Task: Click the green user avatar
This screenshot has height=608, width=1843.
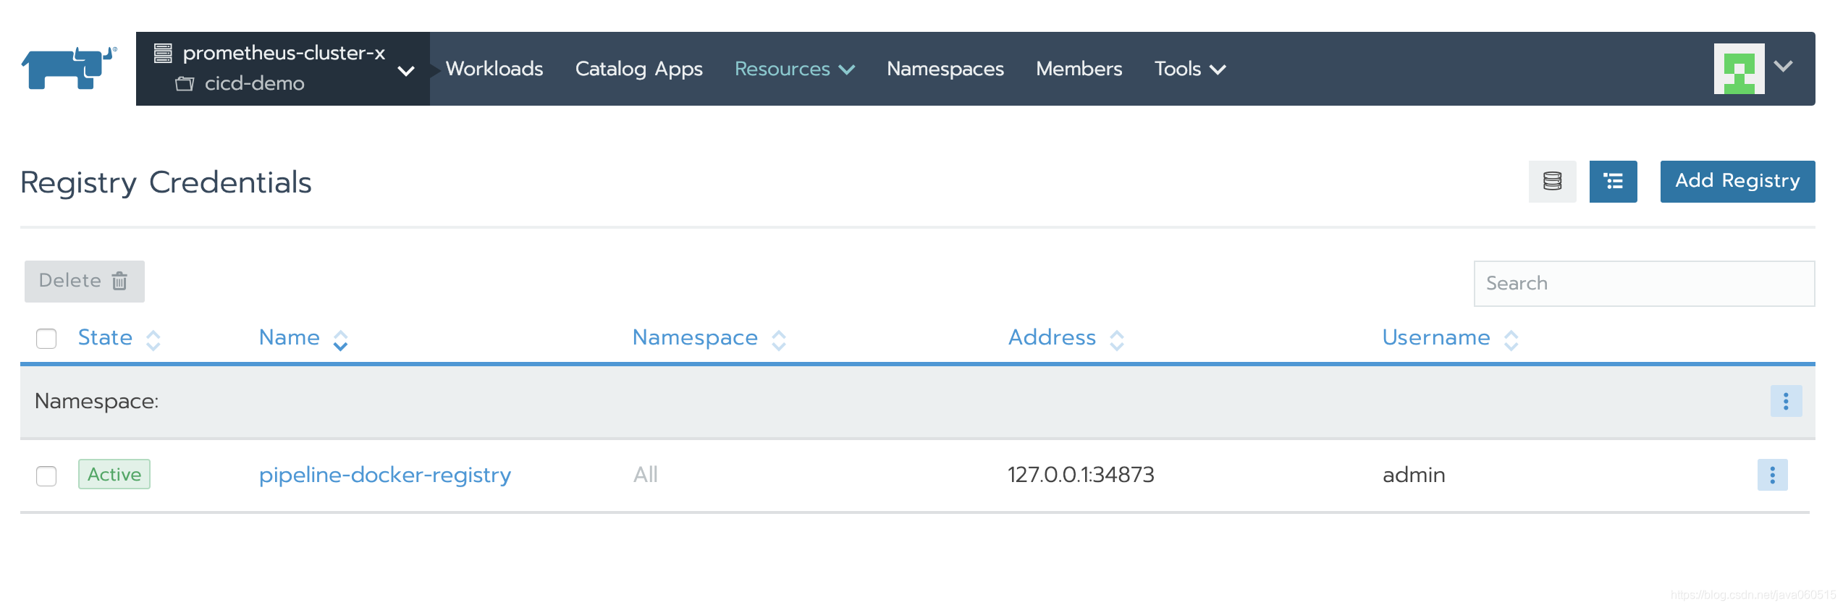Action: point(1739,69)
